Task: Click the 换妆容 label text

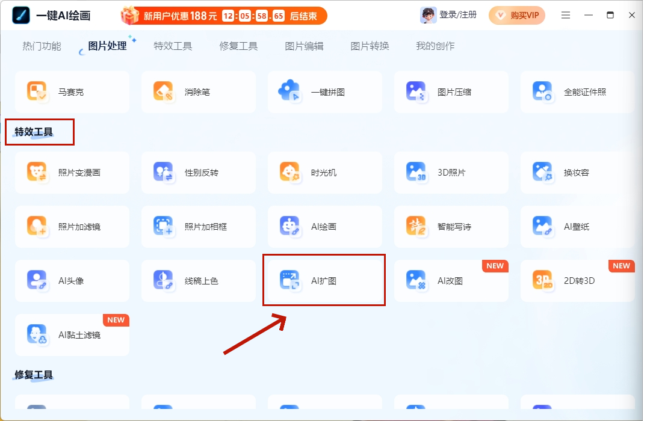Action: 576,173
